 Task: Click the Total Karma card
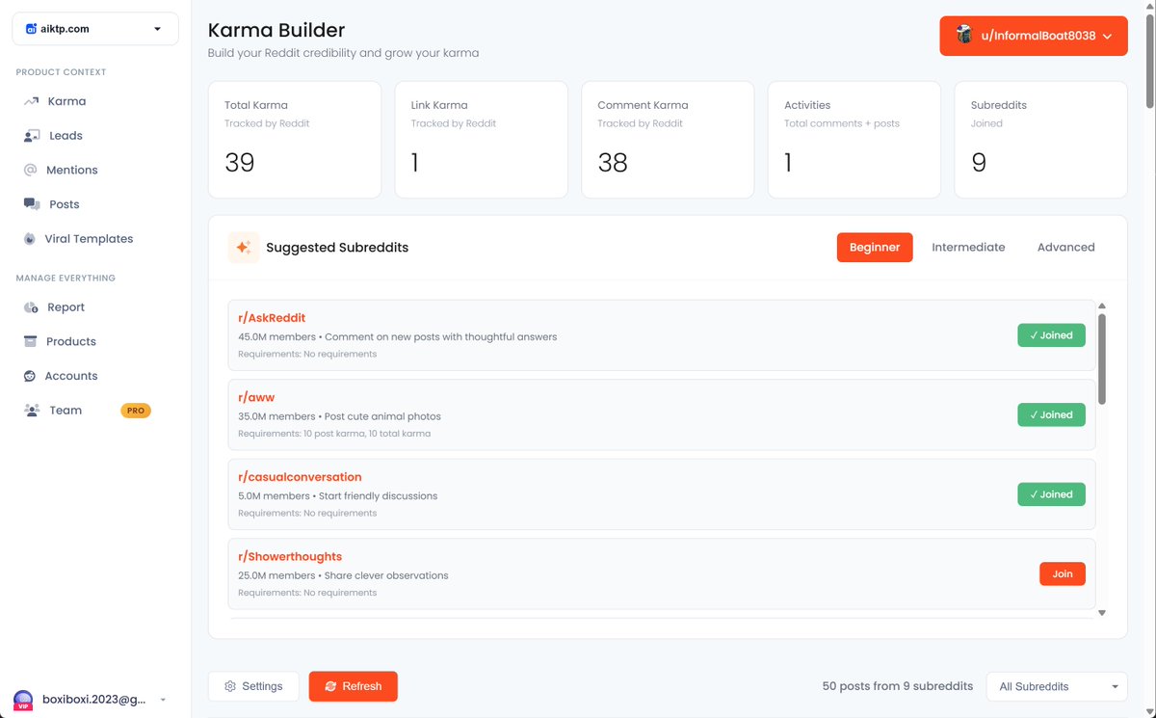coord(295,140)
